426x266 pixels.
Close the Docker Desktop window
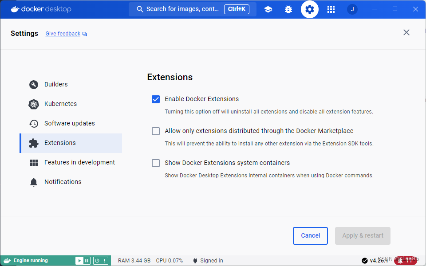point(415,9)
